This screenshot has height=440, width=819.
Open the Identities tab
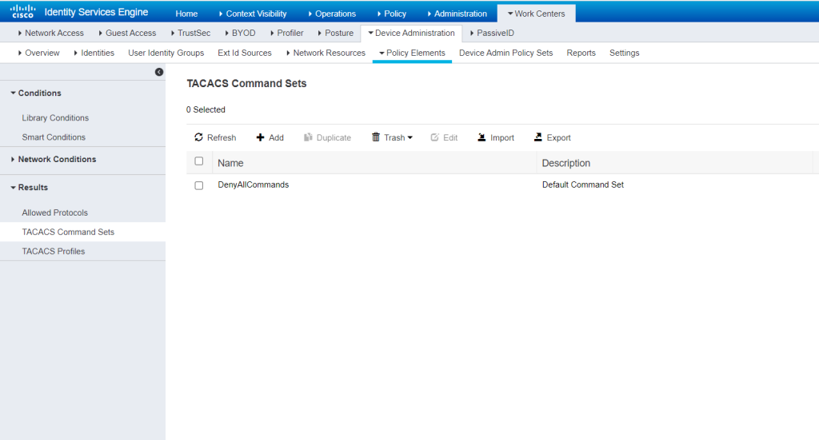(x=94, y=53)
